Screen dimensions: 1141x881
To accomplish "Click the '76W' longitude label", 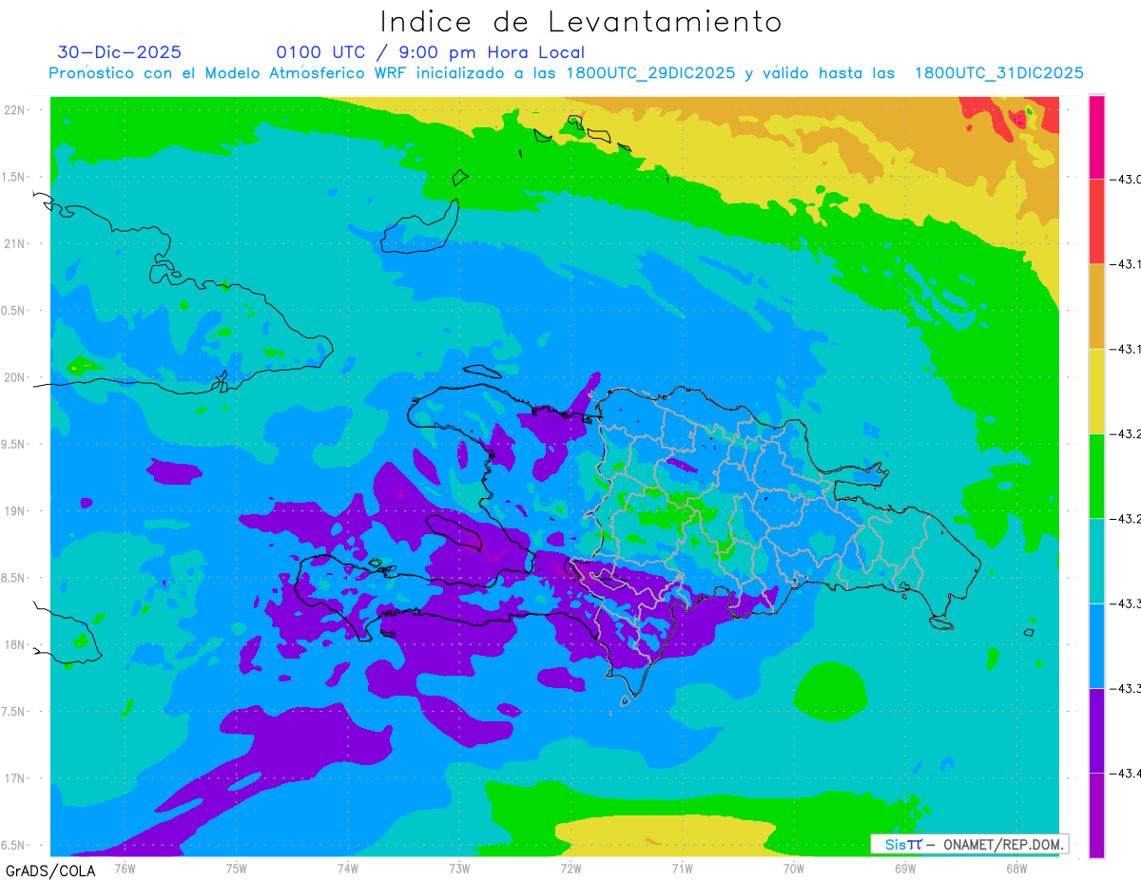I will [x=125, y=868].
